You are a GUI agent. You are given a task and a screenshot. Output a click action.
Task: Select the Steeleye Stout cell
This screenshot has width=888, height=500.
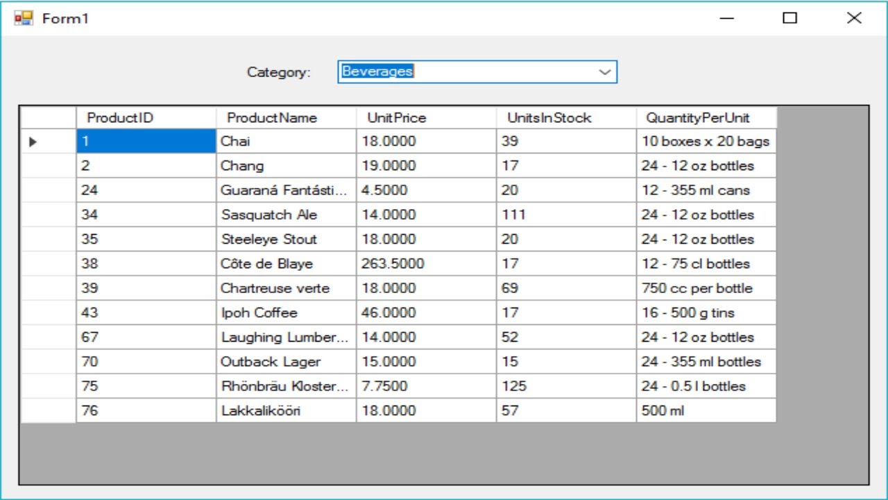tap(287, 239)
